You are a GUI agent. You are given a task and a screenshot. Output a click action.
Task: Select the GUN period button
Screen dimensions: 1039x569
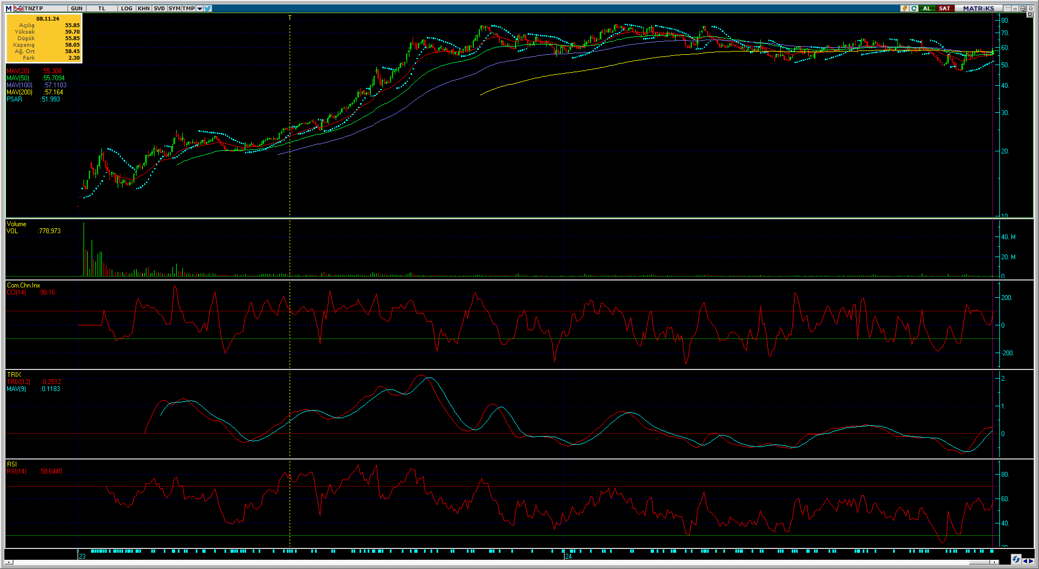[76, 8]
